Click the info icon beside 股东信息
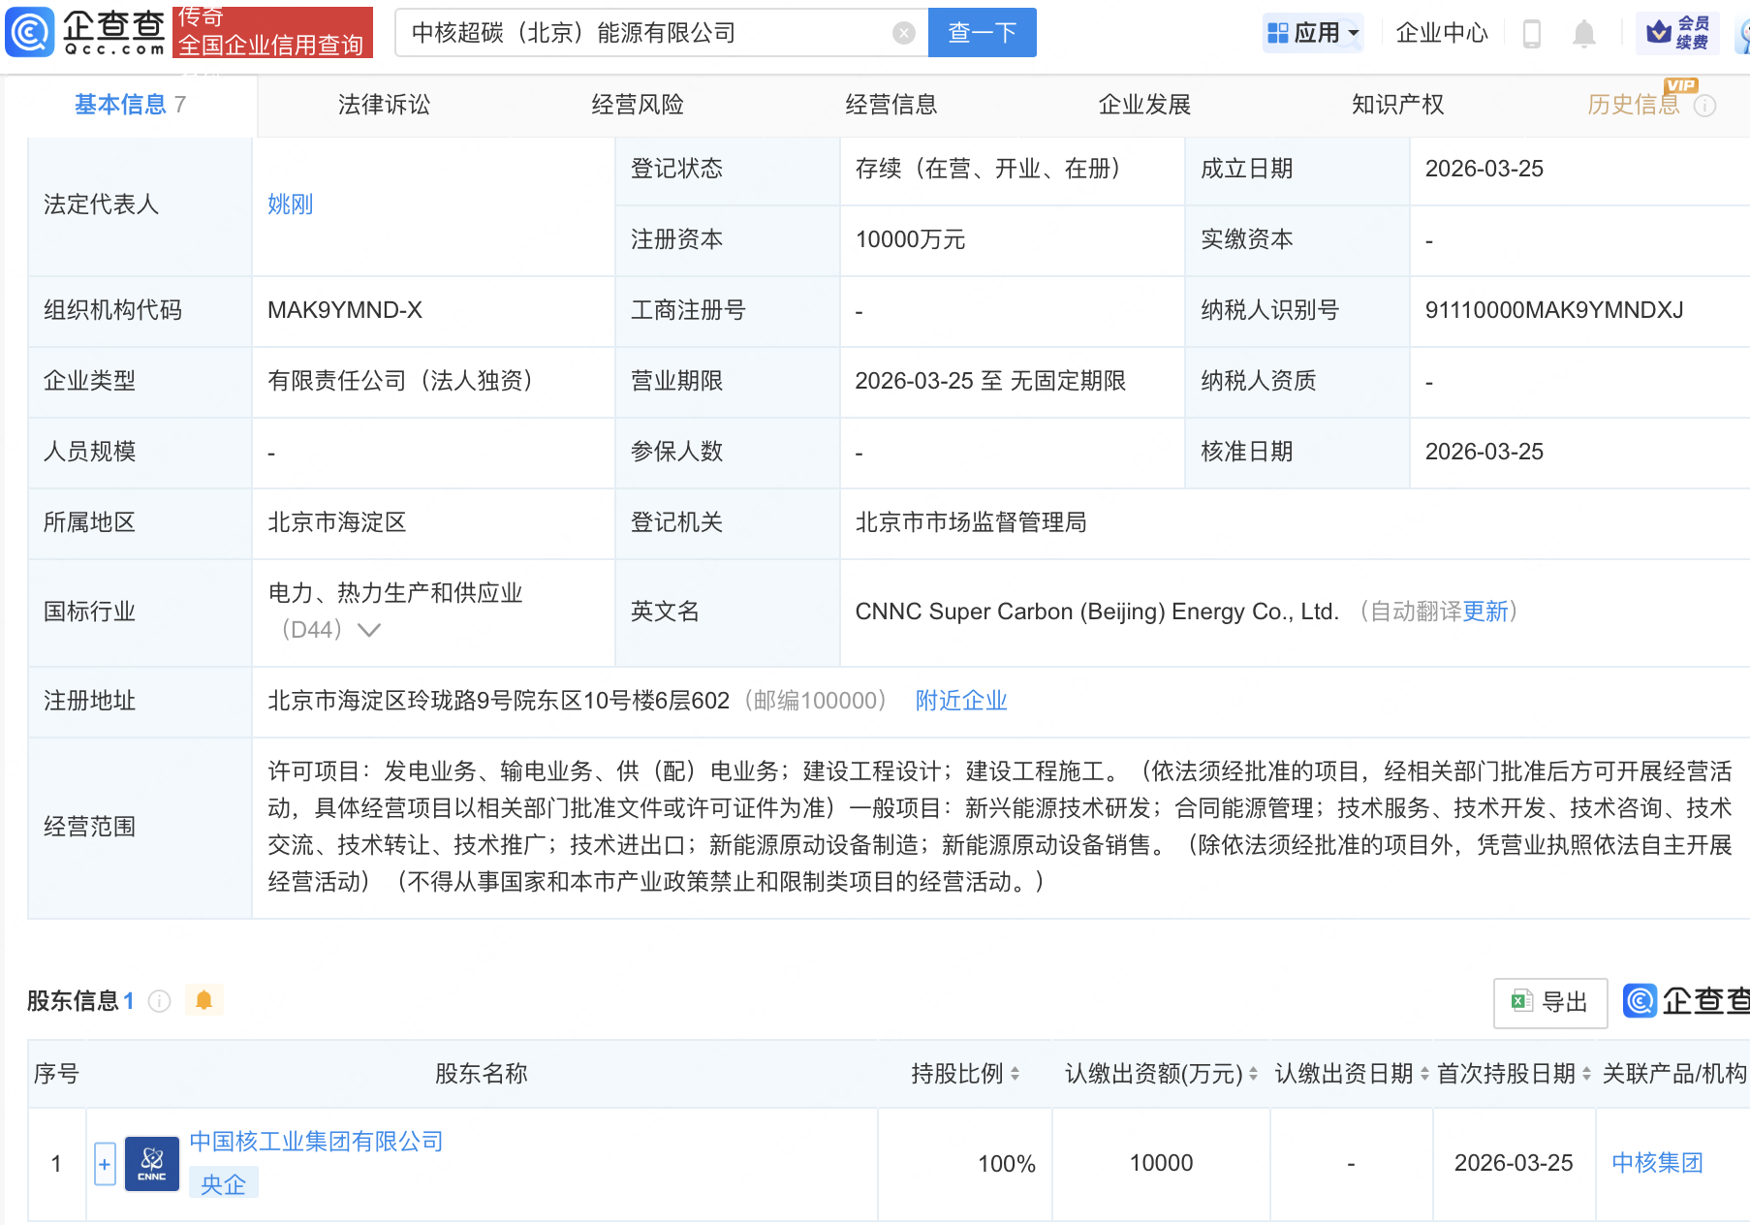The width and height of the screenshot is (1750, 1225). click(160, 1001)
